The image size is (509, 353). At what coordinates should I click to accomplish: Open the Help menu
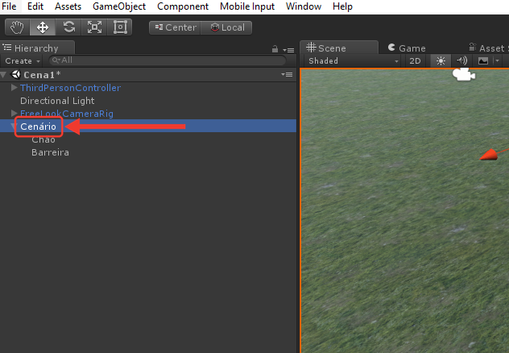tap(342, 6)
